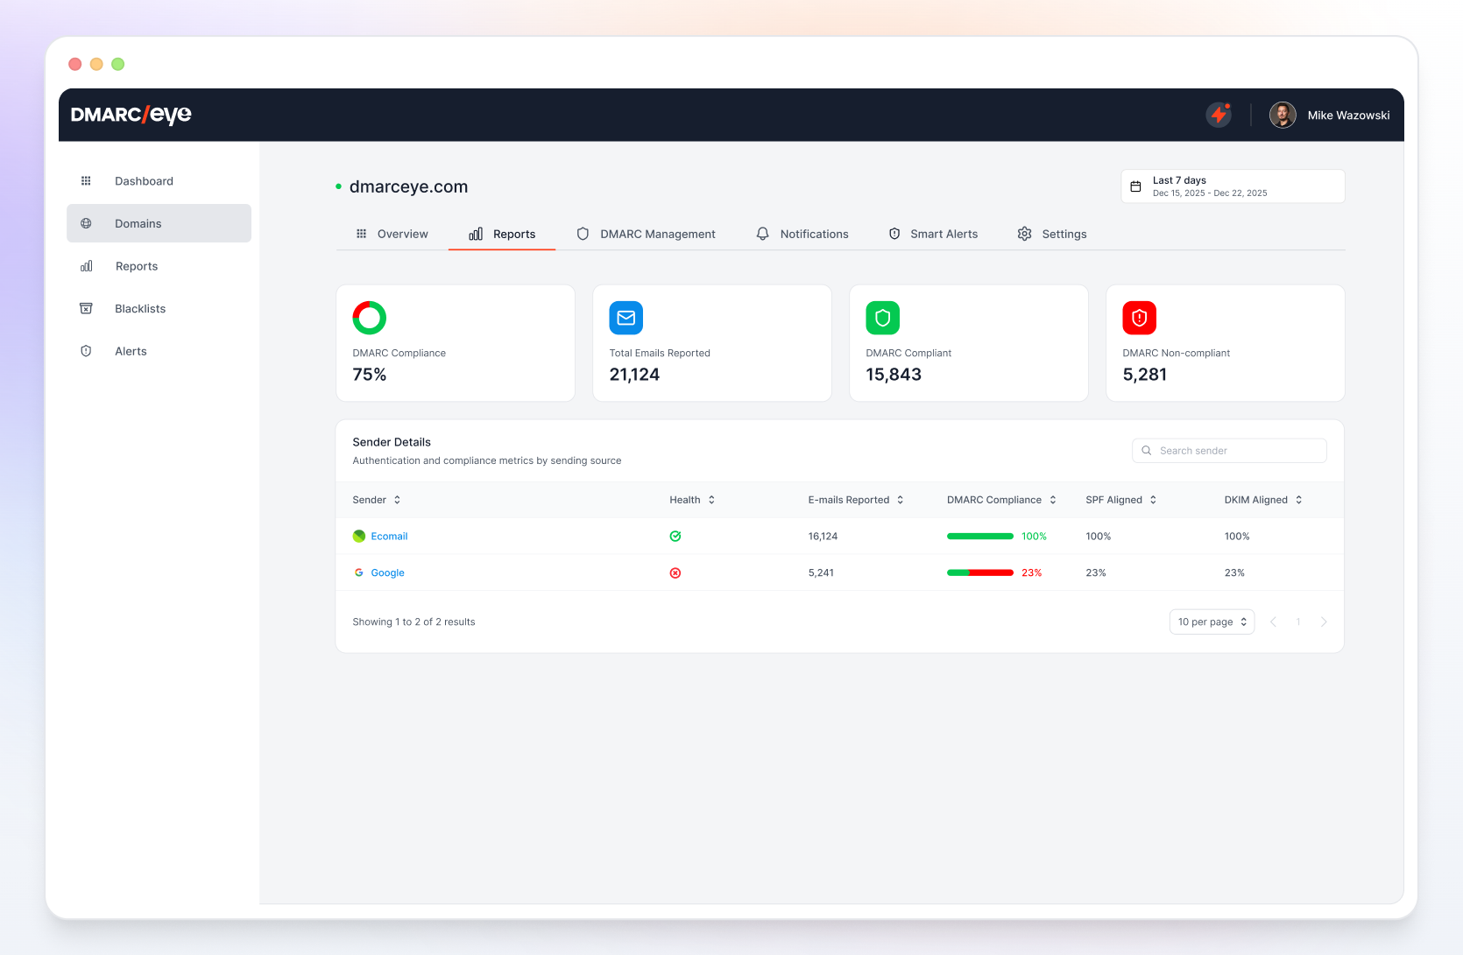Switch to the Overview tab
The width and height of the screenshot is (1463, 955).
pyautogui.click(x=392, y=234)
